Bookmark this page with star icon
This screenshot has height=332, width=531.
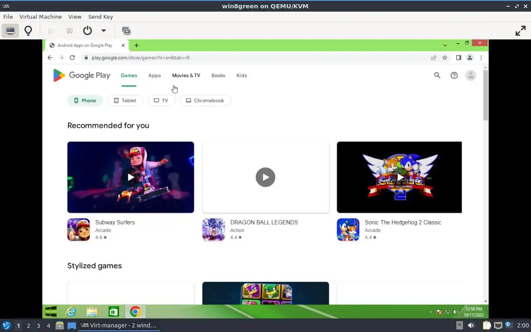click(445, 58)
